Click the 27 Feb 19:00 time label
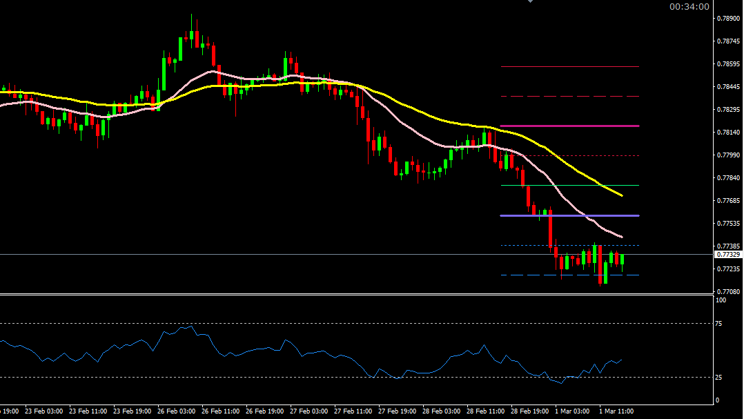 [x=397, y=411]
